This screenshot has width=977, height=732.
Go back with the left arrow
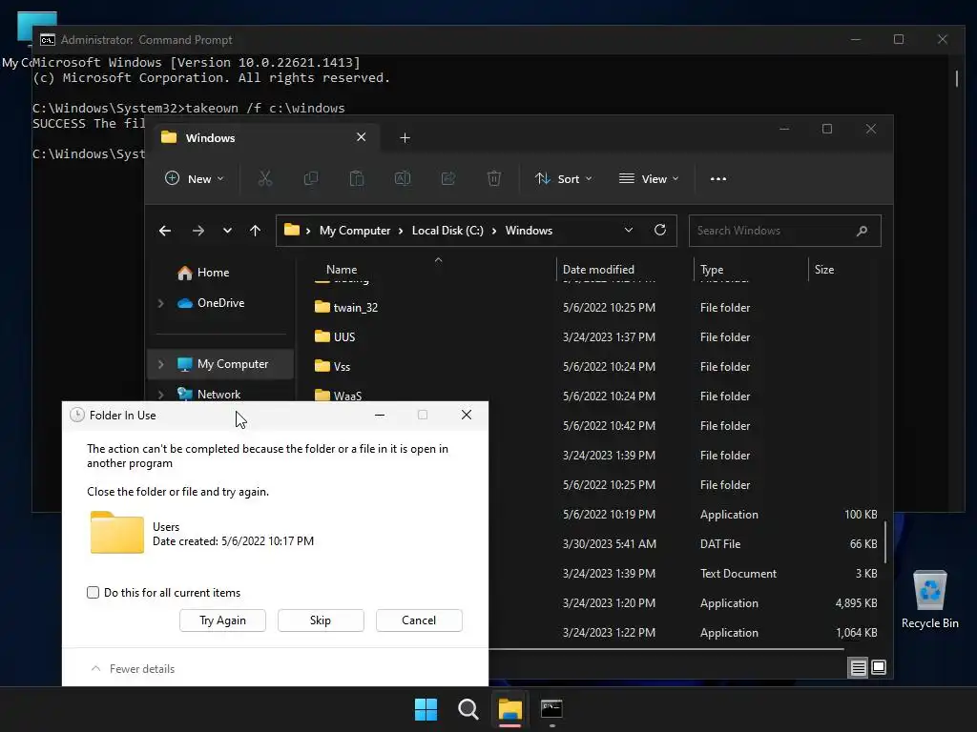(164, 231)
